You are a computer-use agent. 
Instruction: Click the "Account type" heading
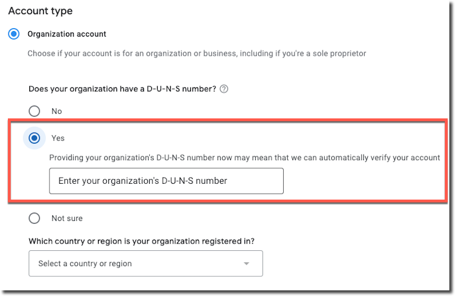coord(41,11)
